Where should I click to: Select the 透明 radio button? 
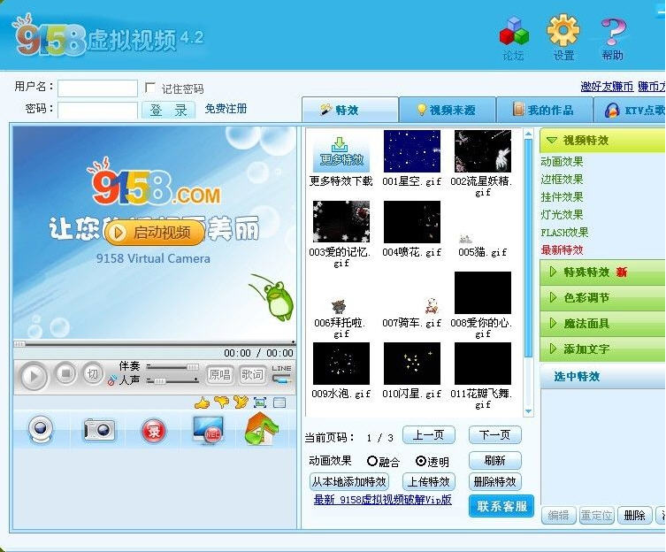pyautogui.click(x=421, y=462)
